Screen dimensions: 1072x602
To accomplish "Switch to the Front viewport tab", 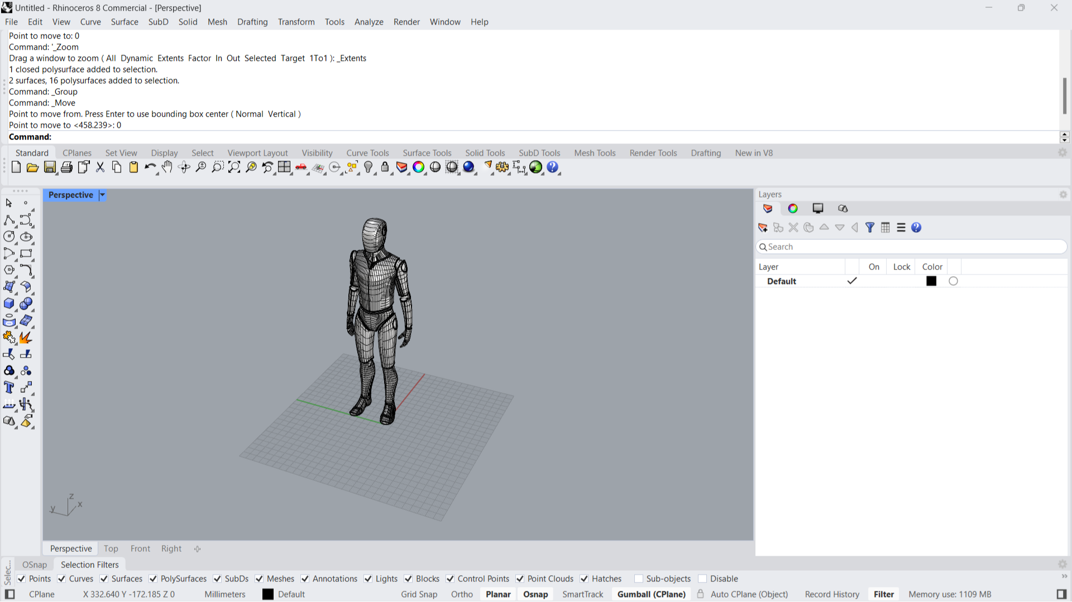I will click(140, 548).
